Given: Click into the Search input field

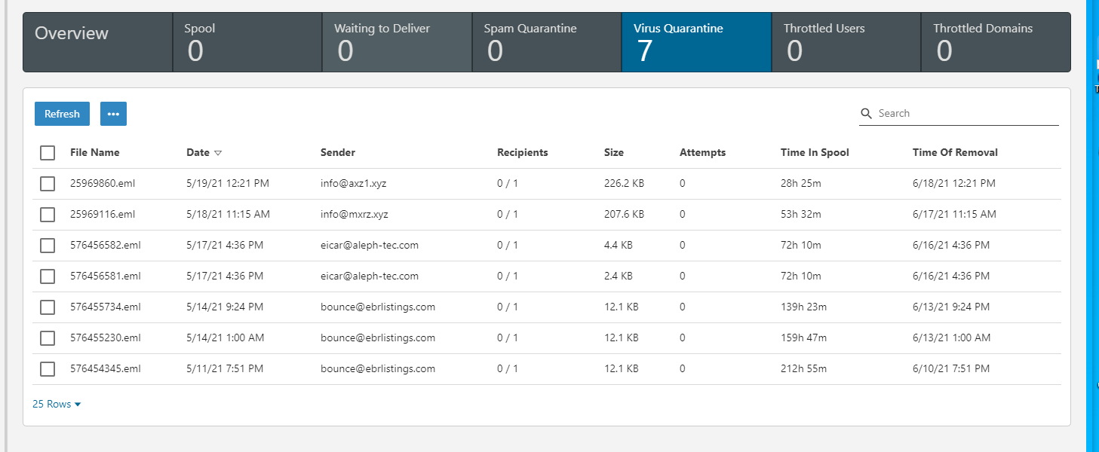Looking at the screenshot, I should pos(965,114).
